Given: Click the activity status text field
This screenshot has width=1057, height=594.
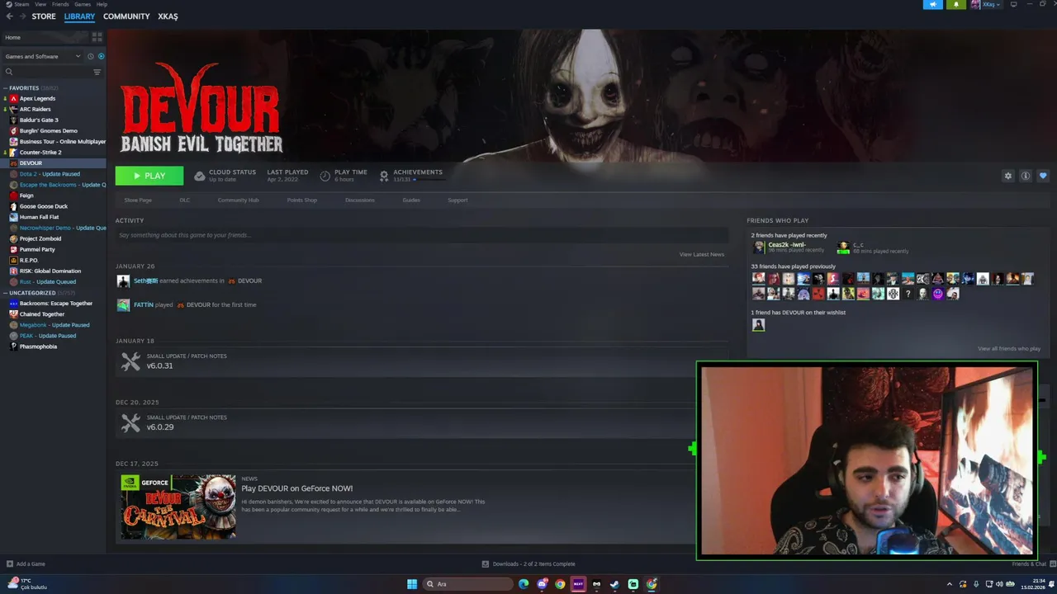Looking at the screenshot, I should [421, 235].
